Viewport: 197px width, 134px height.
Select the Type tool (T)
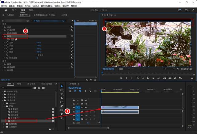[62, 118]
